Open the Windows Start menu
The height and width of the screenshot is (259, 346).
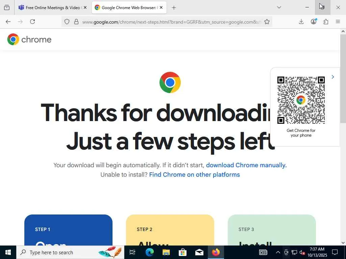tap(8, 252)
